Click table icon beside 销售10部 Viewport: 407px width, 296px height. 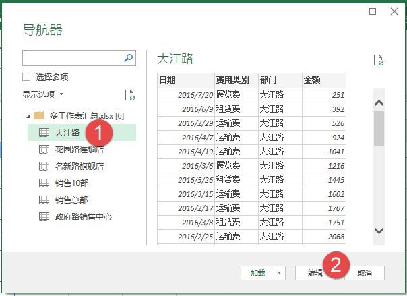click(44, 183)
